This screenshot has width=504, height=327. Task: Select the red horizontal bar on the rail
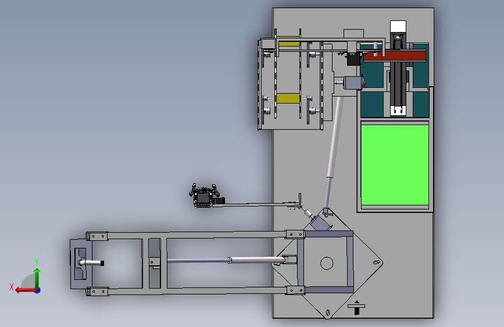(395, 55)
